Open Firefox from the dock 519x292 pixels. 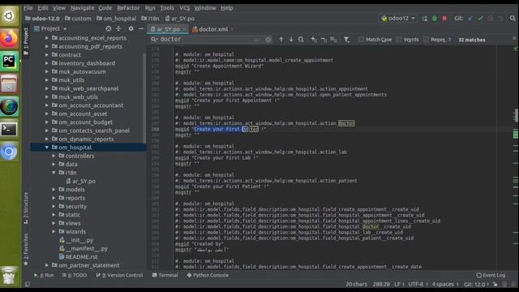(9, 38)
